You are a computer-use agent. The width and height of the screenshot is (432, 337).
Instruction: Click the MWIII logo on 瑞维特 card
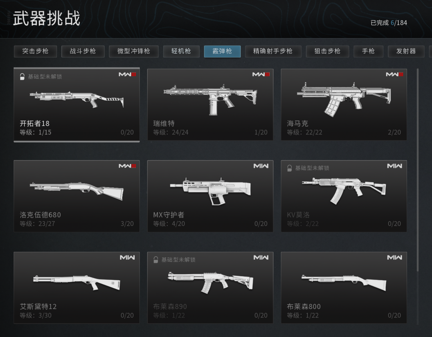(x=261, y=74)
